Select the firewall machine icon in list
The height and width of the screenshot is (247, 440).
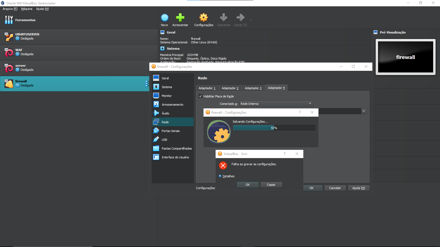pos(9,83)
